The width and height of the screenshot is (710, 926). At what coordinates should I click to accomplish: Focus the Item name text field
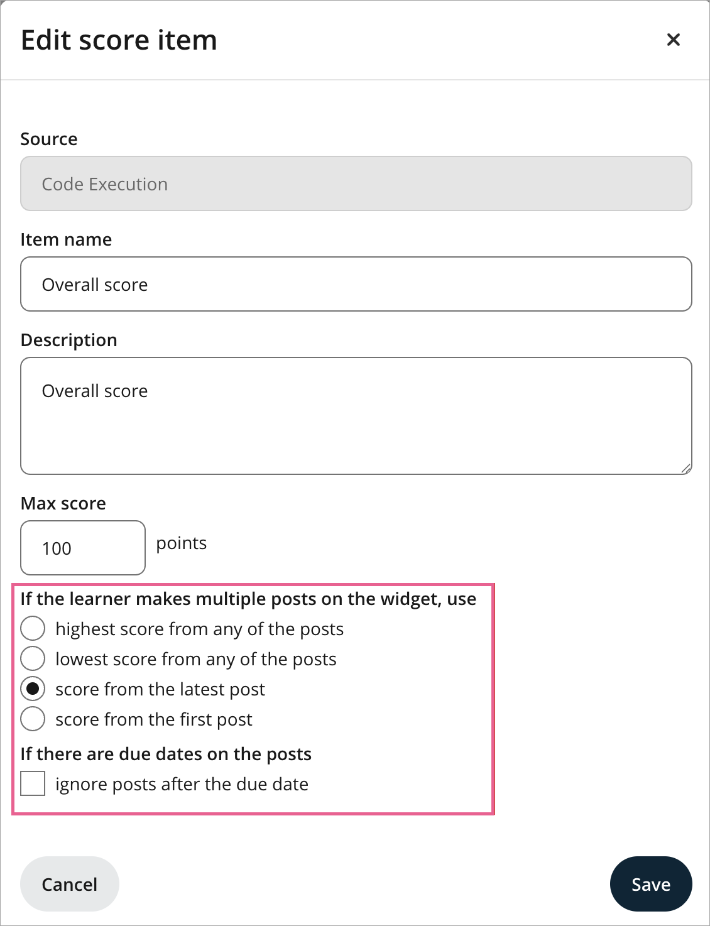(x=356, y=284)
